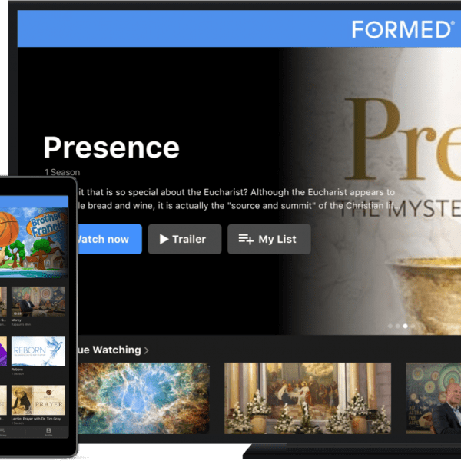Click the play triangle icon on Trailer
Screen dimensions: 461x461
tap(164, 239)
